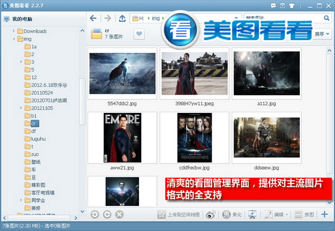
Task: Click the search magnifier icon
Action: click(327, 18)
